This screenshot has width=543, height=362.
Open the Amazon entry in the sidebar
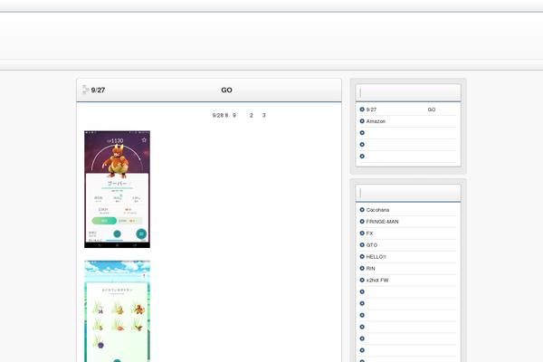click(x=376, y=121)
